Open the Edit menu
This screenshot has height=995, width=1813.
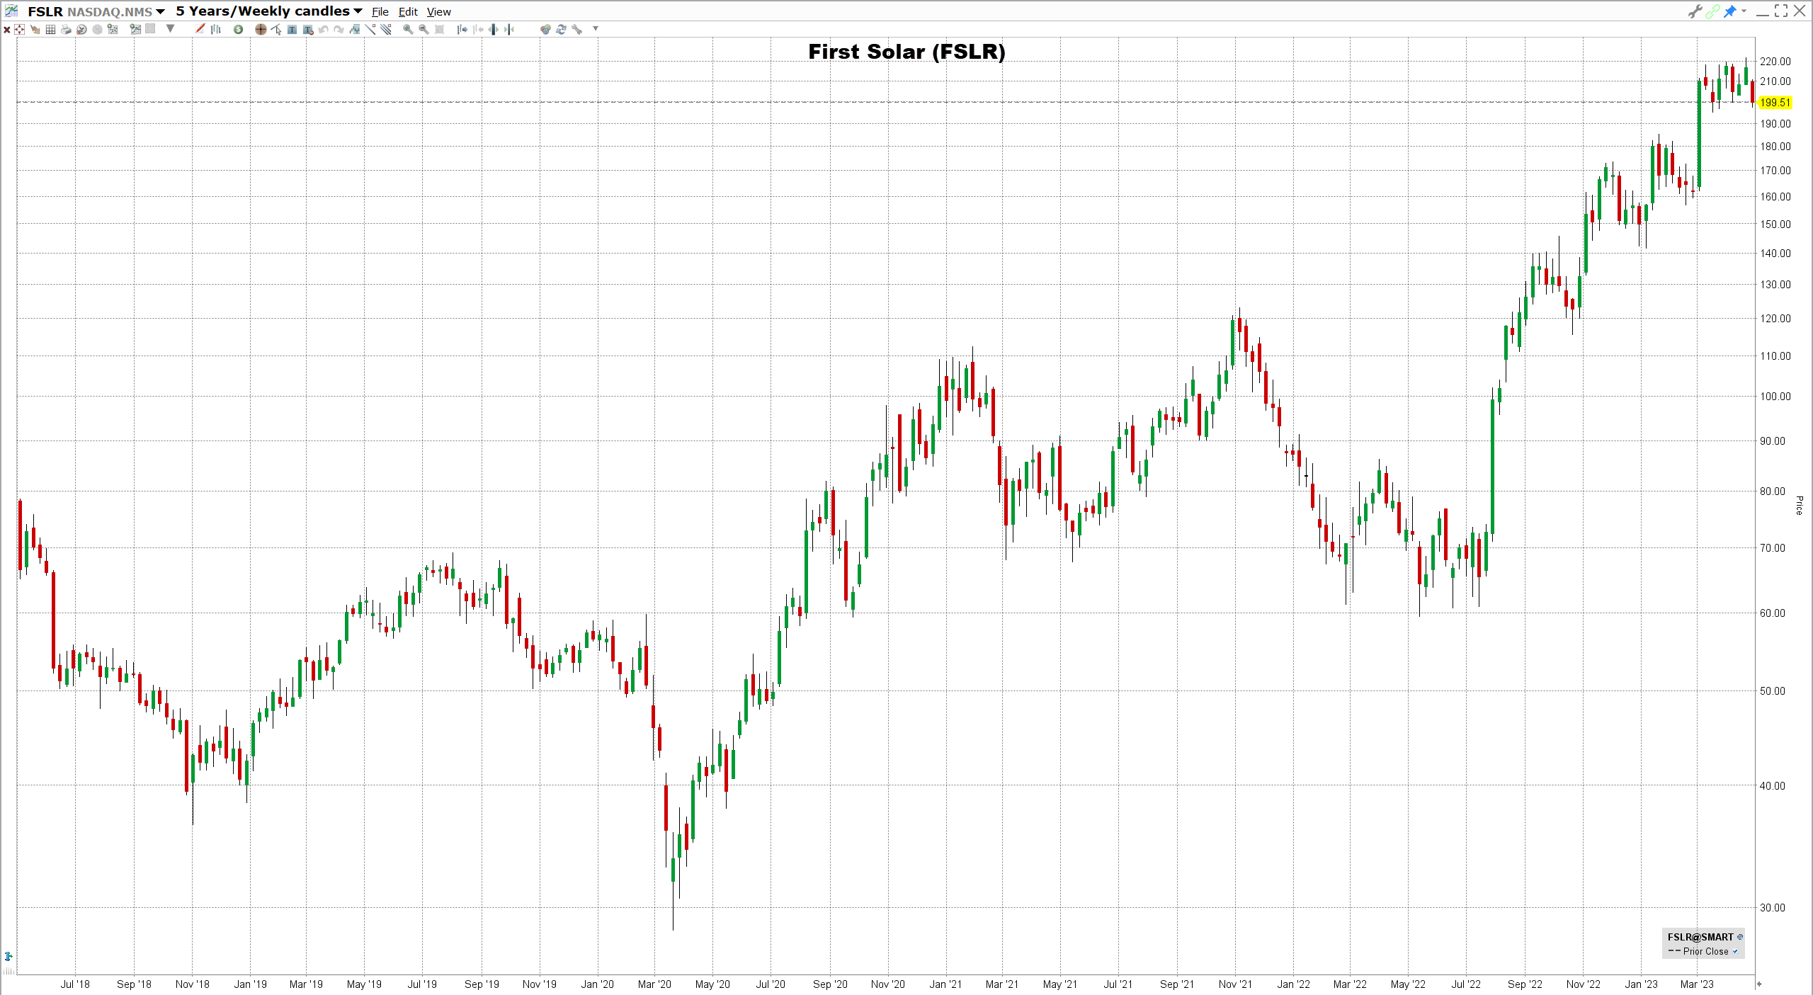tap(408, 11)
